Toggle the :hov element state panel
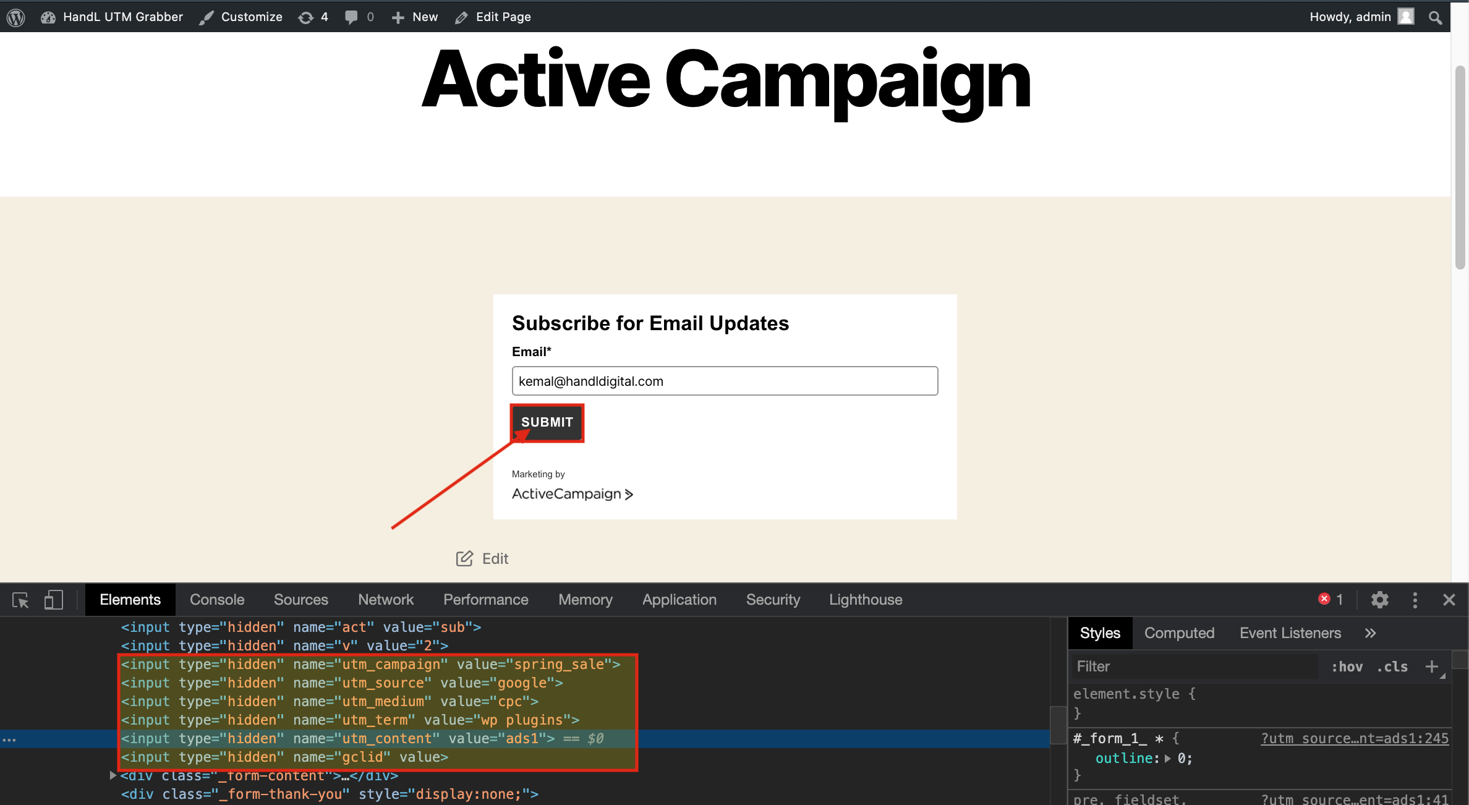Viewport: 1469px width, 805px height. click(1347, 667)
